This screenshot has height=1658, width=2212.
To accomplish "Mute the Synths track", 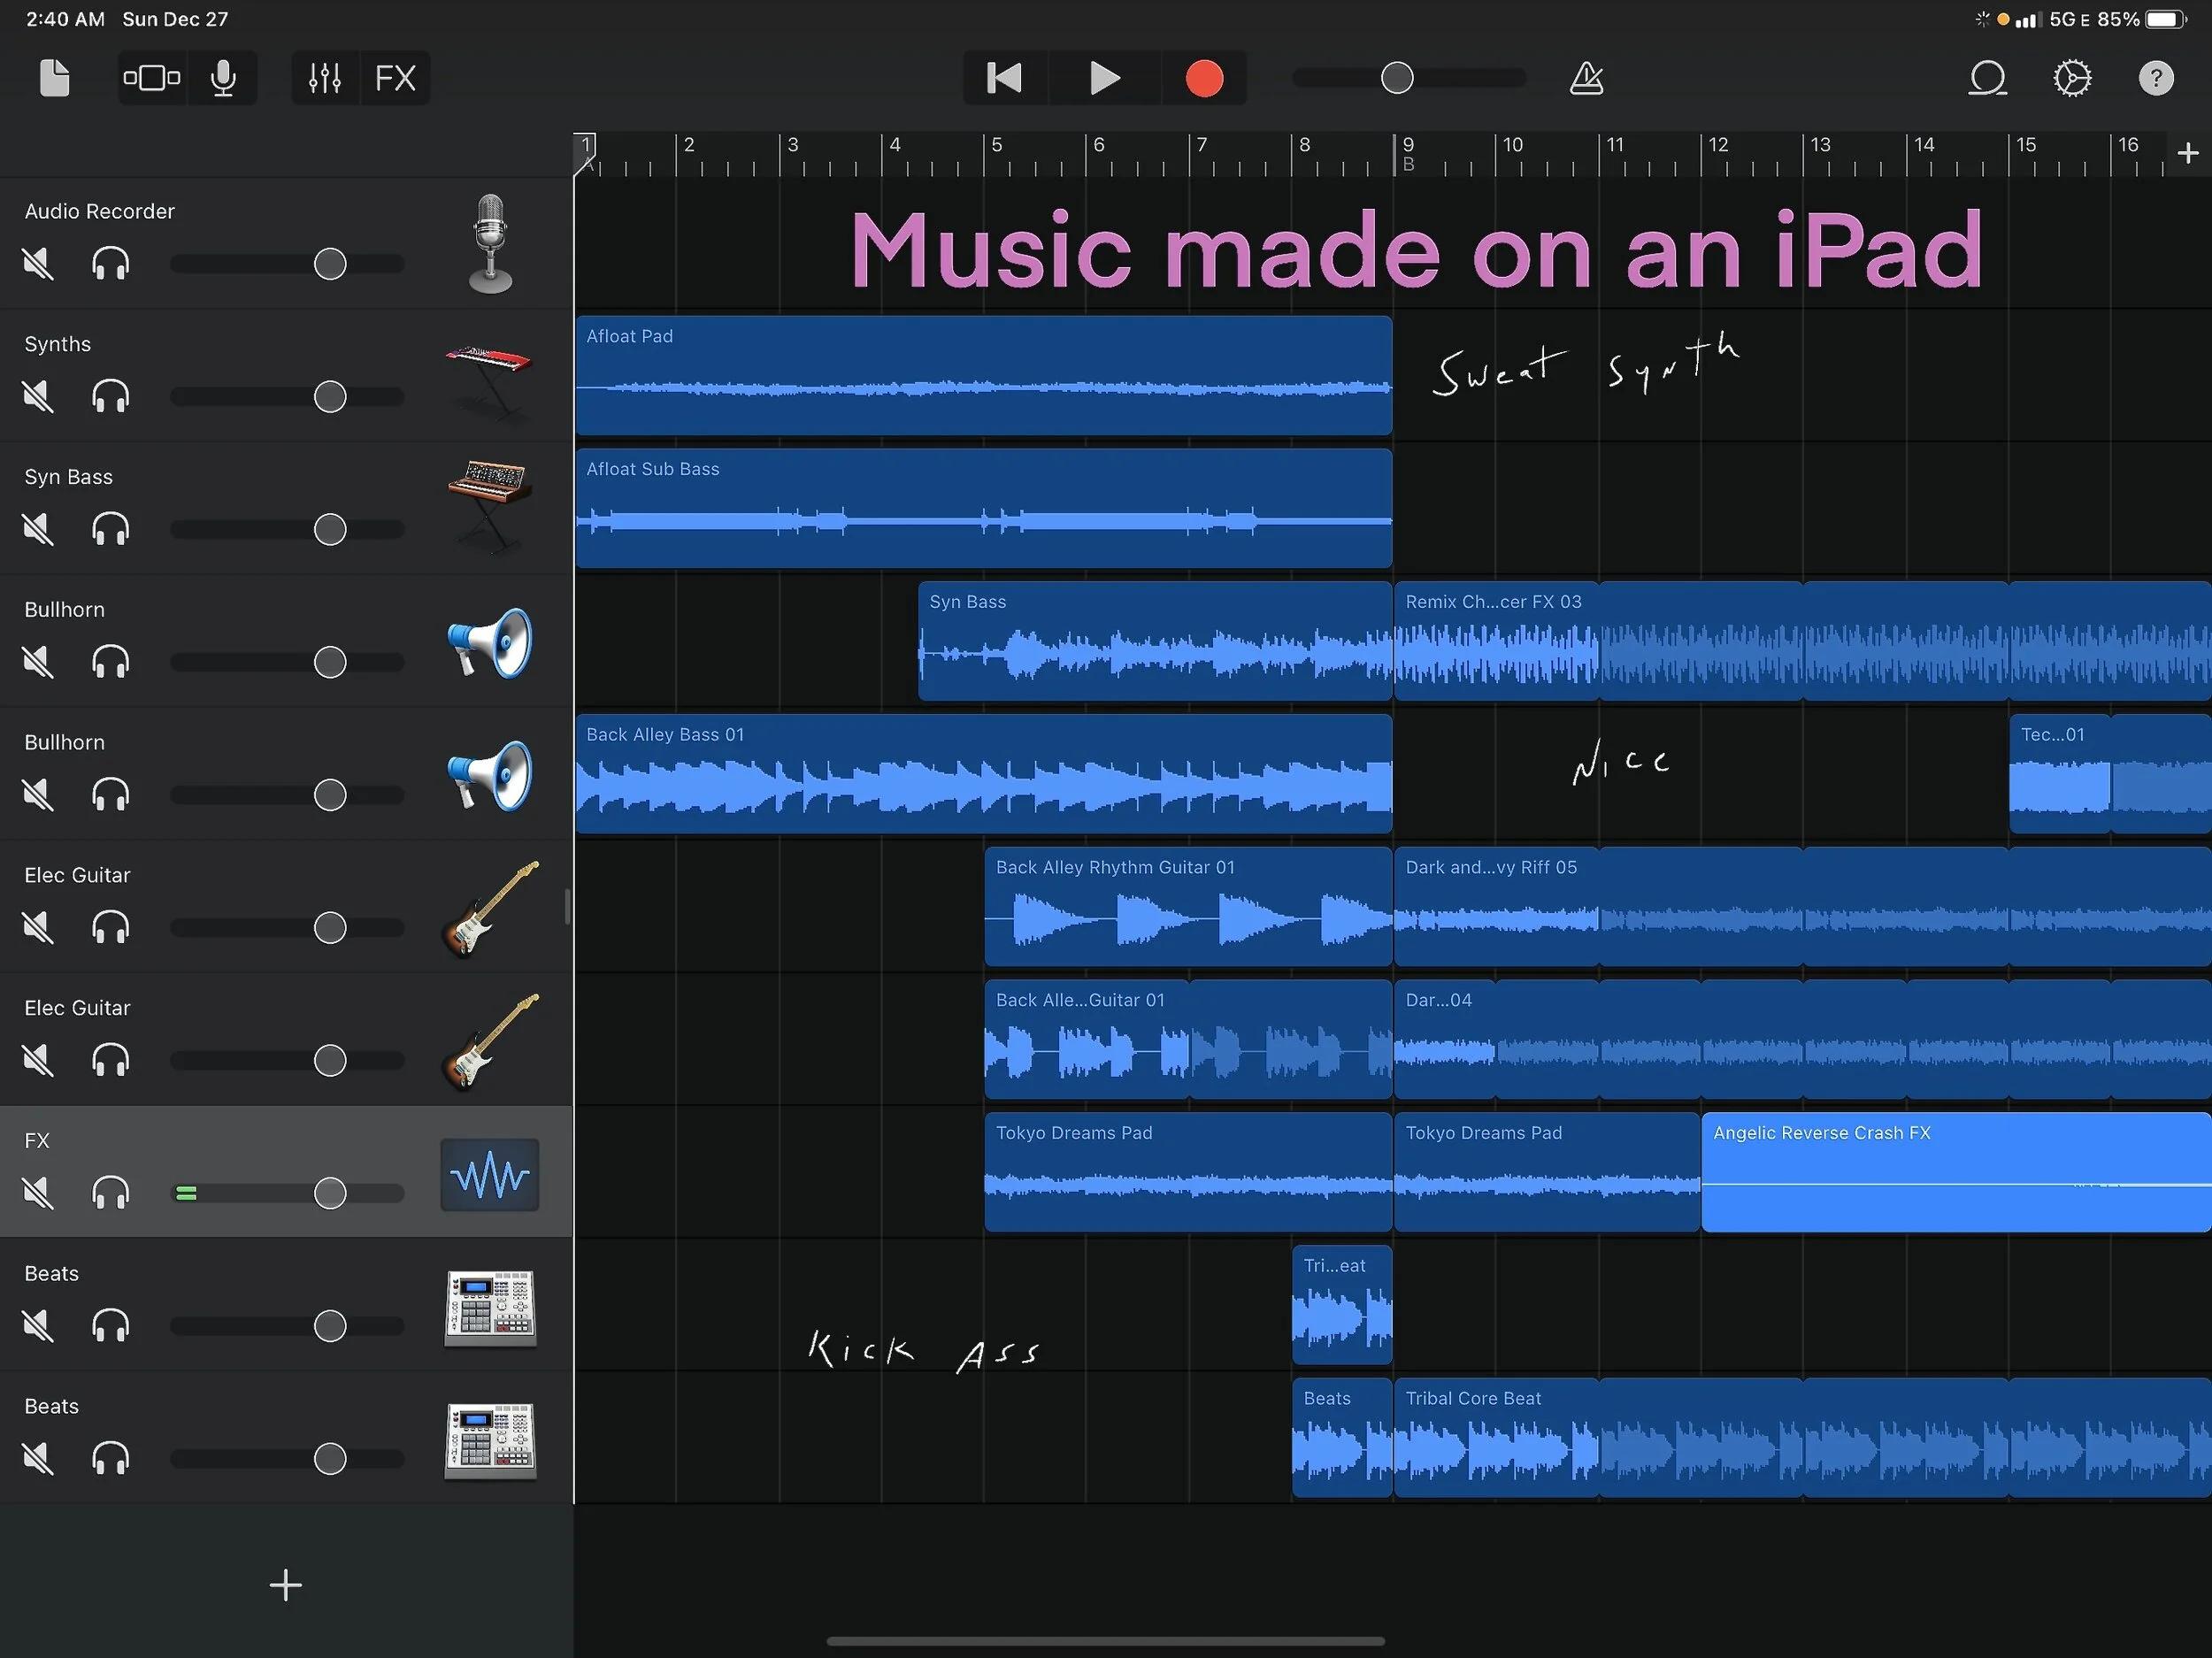I will click(38, 397).
